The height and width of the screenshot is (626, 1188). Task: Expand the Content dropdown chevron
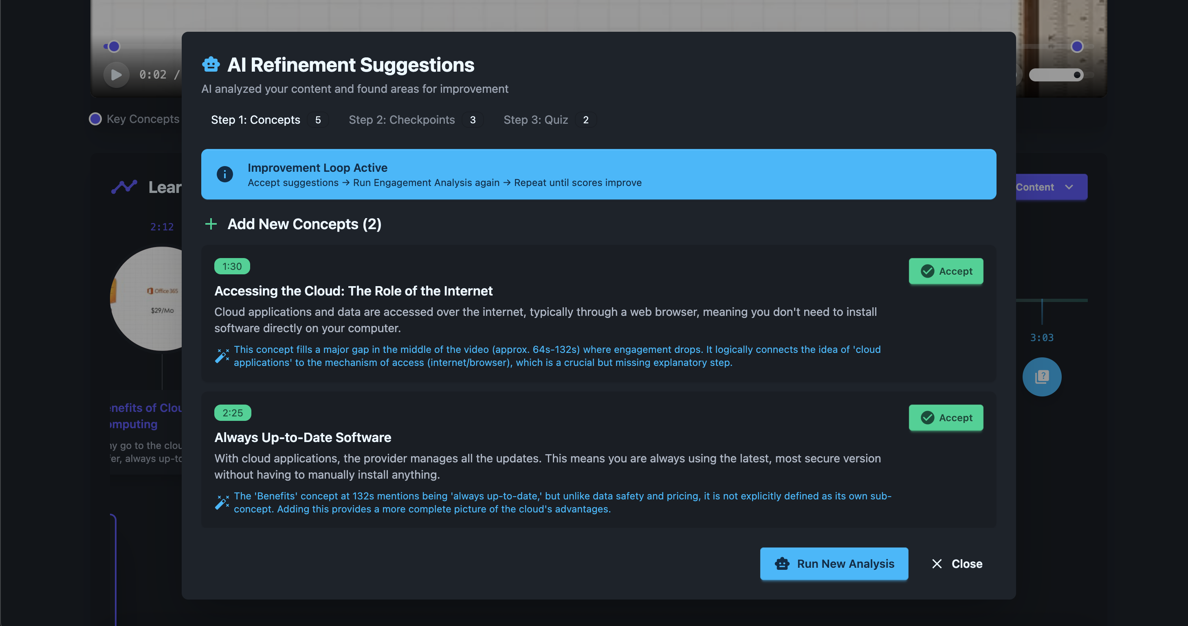pyautogui.click(x=1069, y=187)
